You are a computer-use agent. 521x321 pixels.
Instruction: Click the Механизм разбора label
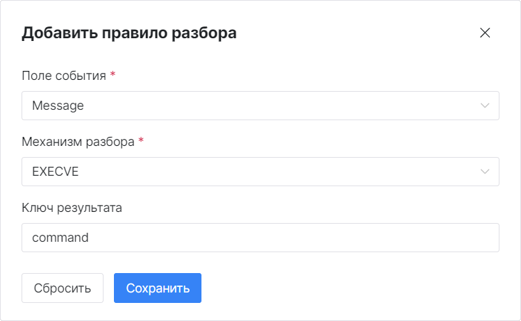(x=78, y=142)
